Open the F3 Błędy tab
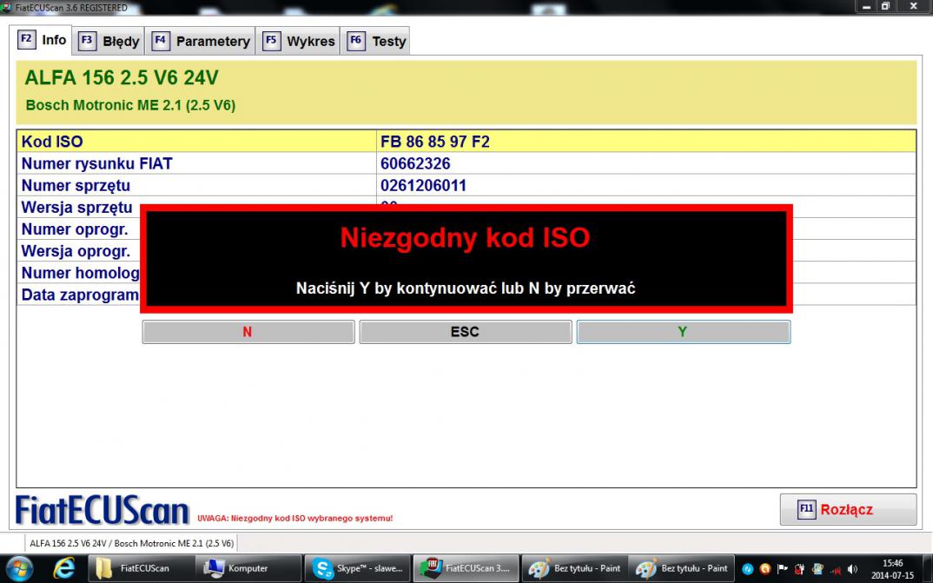Viewport: 933px width, 583px height. pyautogui.click(x=109, y=41)
